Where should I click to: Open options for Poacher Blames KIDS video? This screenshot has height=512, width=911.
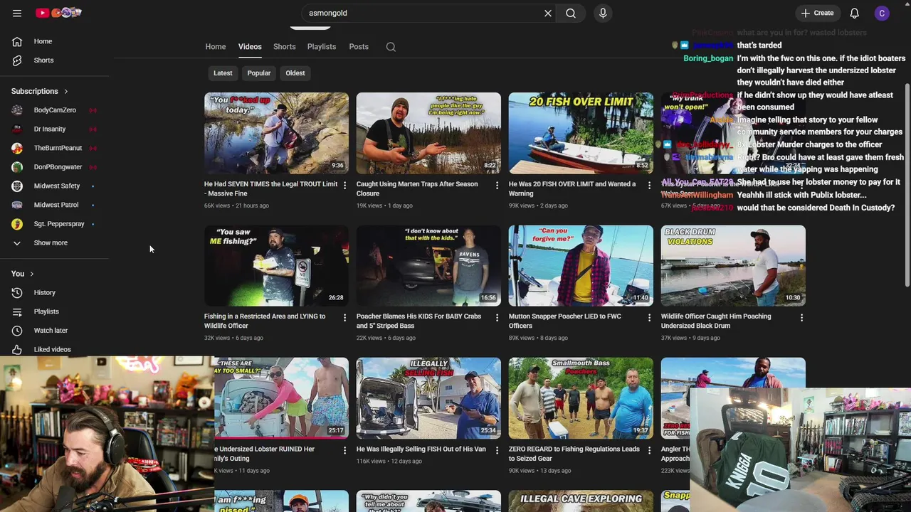coord(497,318)
